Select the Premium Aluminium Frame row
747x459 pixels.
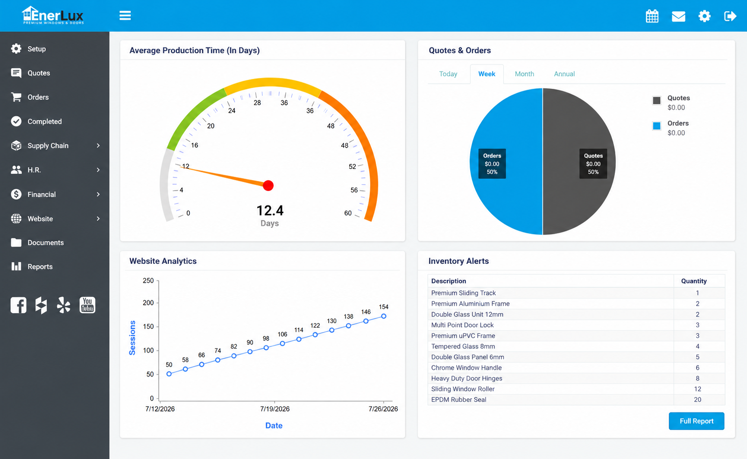[x=576, y=304]
